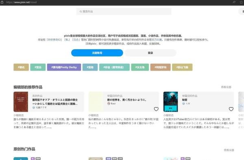Open the light floral cover in popular works
Image resolution: width=244 pixels, height=160 pixels.
click(170, 159)
